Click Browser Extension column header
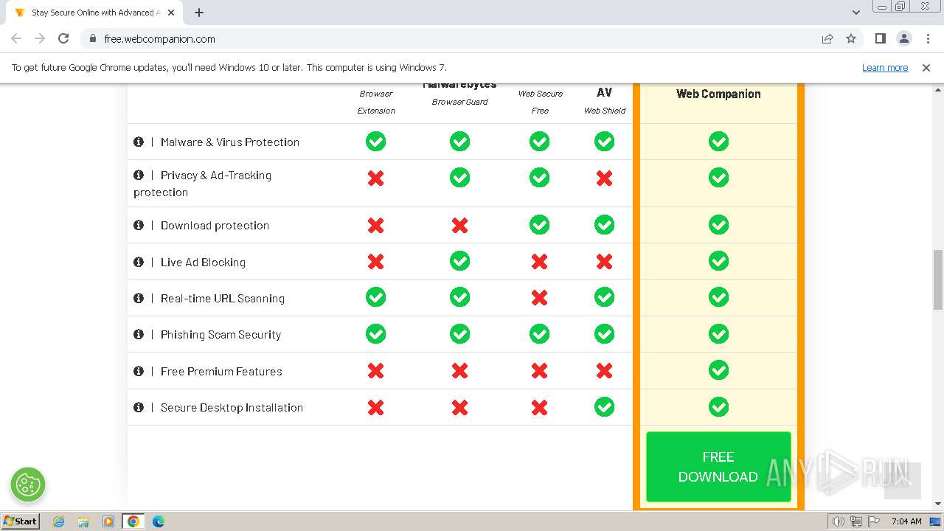The width and height of the screenshot is (944, 531). click(376, 102)
